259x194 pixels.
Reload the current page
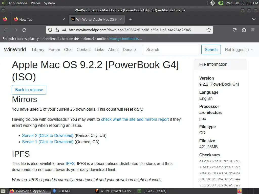pos(24,30)
